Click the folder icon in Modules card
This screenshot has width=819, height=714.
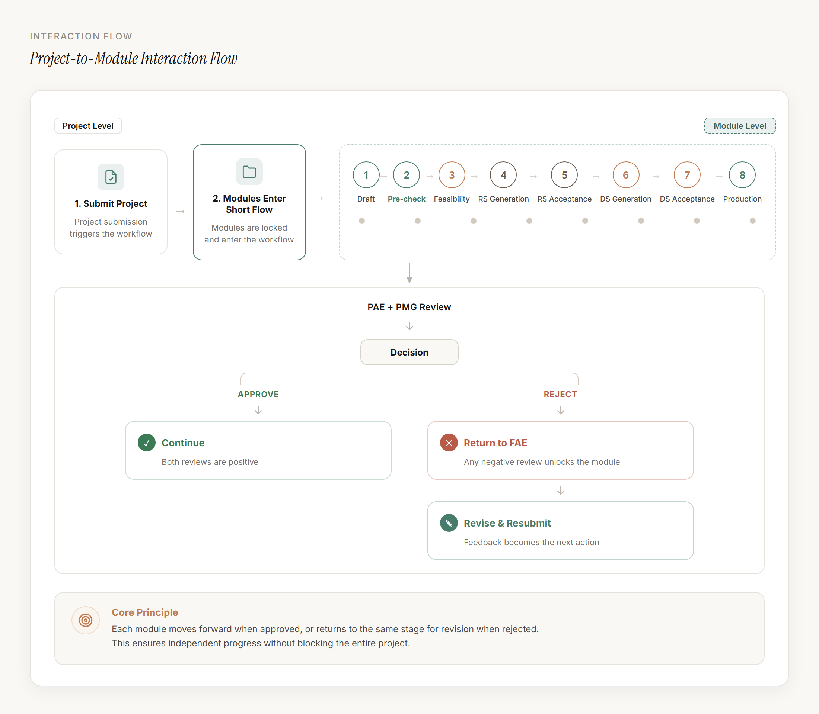pyautogui.click(x=249, y=172)
